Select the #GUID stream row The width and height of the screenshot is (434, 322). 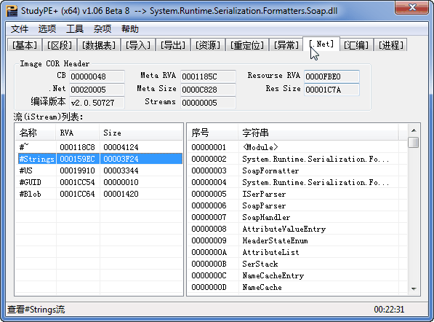pyautogui.click(x=99, y=182)
